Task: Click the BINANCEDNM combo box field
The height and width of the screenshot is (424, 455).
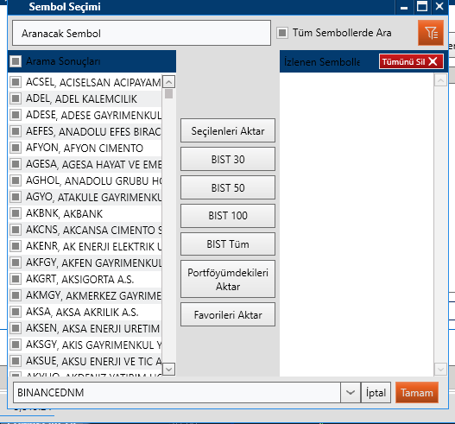Action: pos(177,393)
